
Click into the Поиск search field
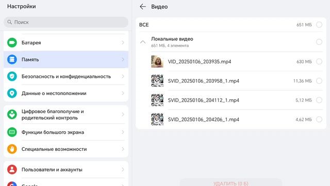pos(66,22)
